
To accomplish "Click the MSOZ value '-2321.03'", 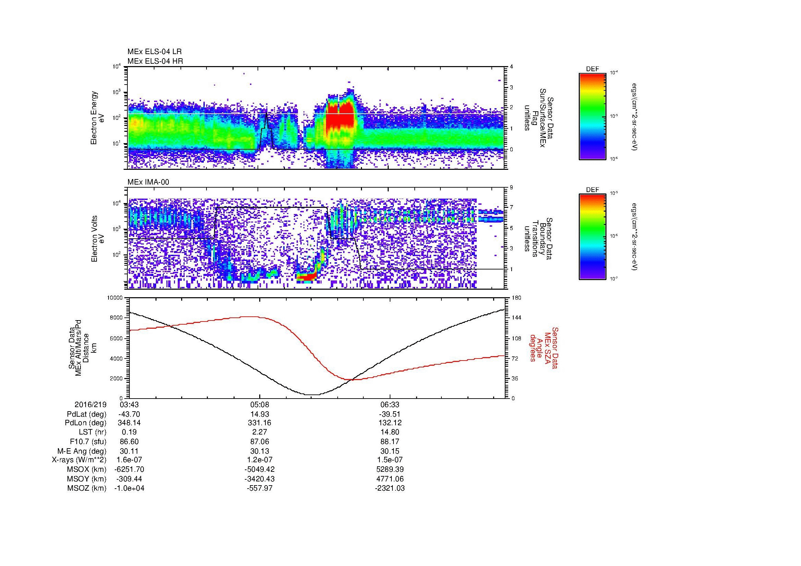I will point(390,488).
